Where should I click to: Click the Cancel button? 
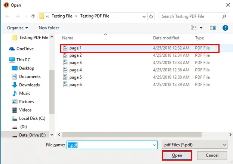point(212,155)
